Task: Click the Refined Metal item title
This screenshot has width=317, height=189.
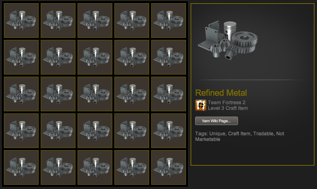Action: (221, 93)
